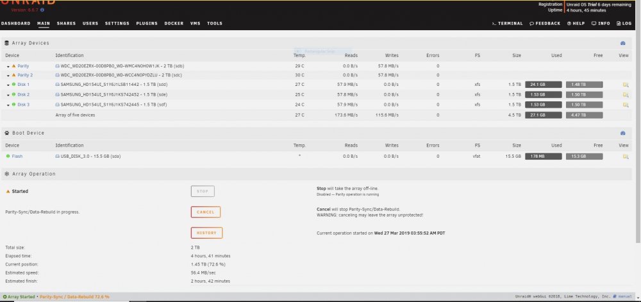Viewport: 641px width, 302px height.
Task: Select the Temp. column header in Array Devices
Action: (x=299, y=56)
